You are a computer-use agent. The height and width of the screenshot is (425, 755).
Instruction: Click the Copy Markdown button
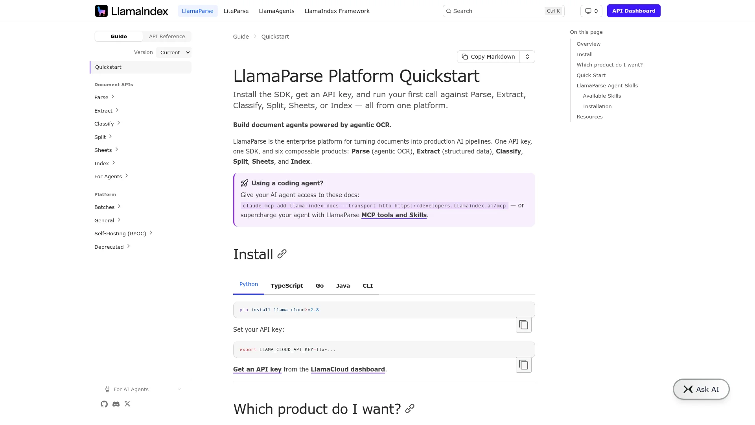coord(488,57)
